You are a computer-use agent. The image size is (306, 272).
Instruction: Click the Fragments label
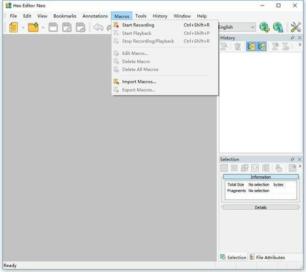236,191
